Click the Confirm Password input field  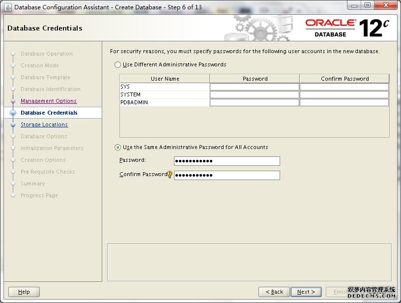coord(227,175)
